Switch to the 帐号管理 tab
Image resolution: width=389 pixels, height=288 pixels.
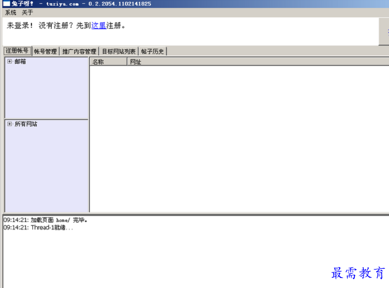coord(46,51)
